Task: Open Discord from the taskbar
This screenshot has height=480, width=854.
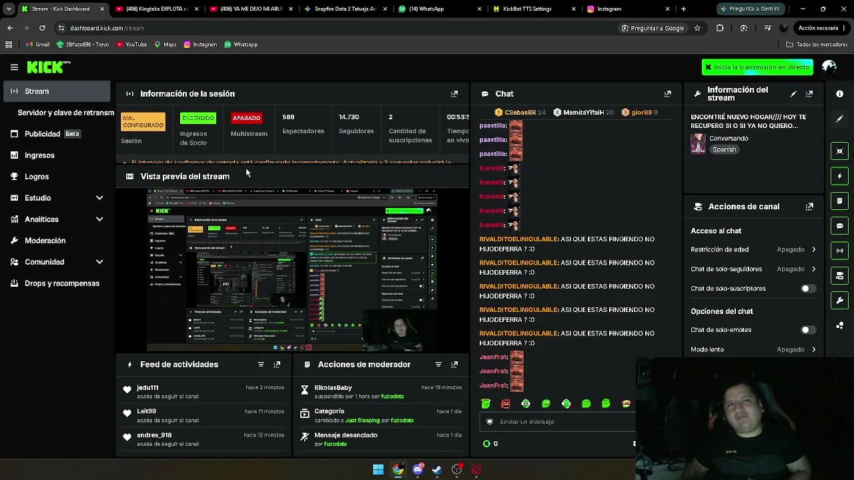Action: (x=418, y=469)
